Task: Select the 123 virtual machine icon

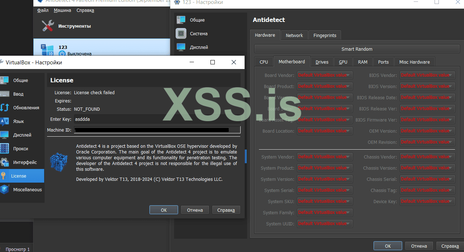Action: (x=47, y=50)
